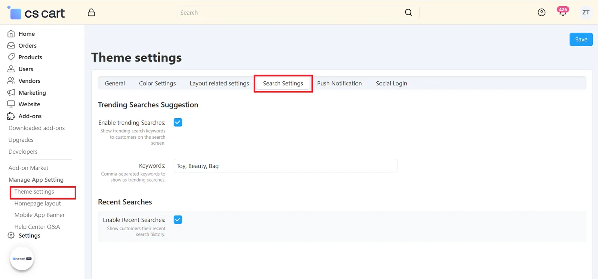The image size is (598, 279).
Task: Click the Orders inbox icon
Action: pyautogui.click(x=11, y=46)
